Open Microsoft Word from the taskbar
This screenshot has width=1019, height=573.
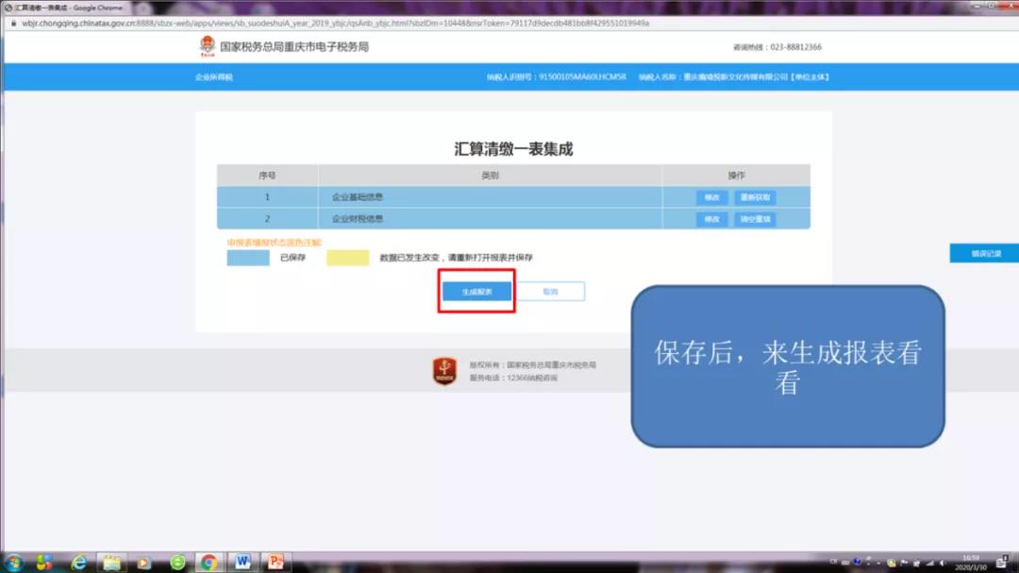point(242,563)
